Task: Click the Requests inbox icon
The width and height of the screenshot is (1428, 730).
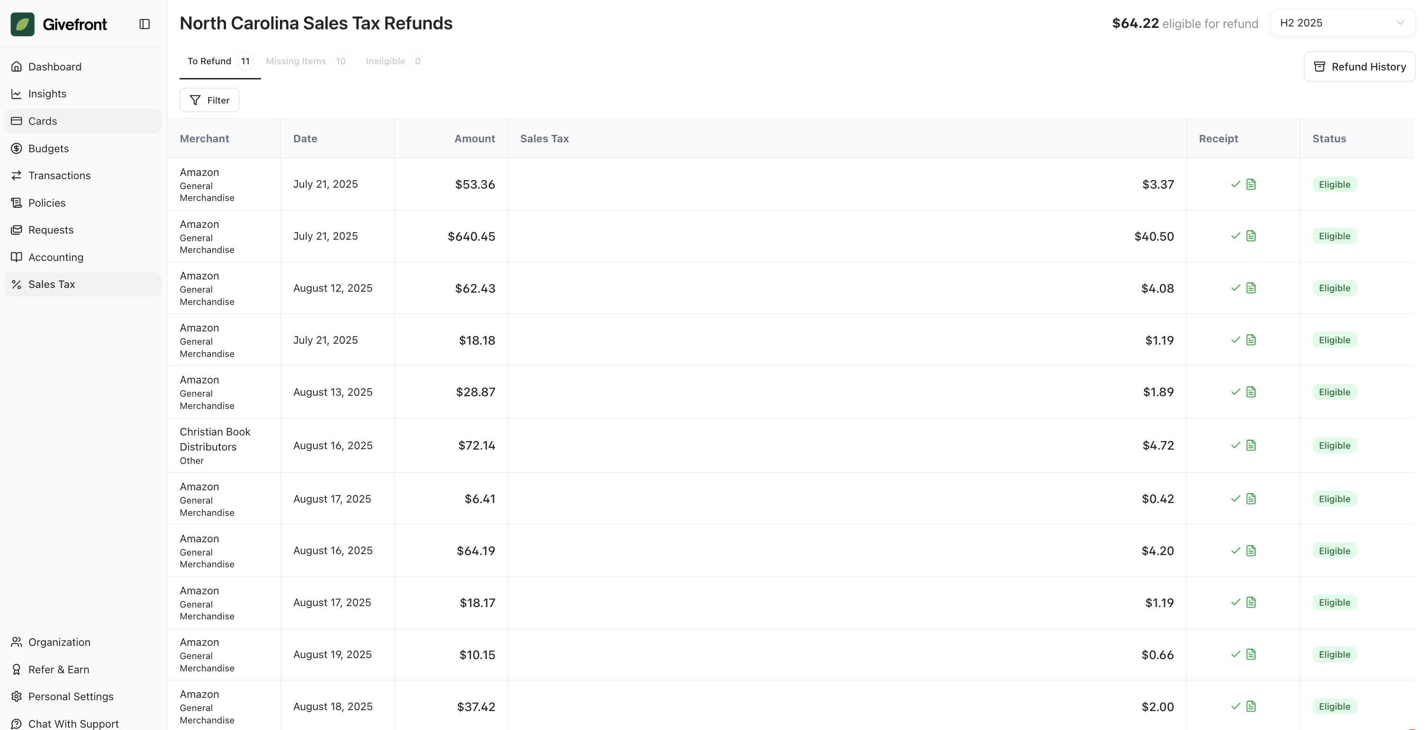Action: click(x=17, y=229)
